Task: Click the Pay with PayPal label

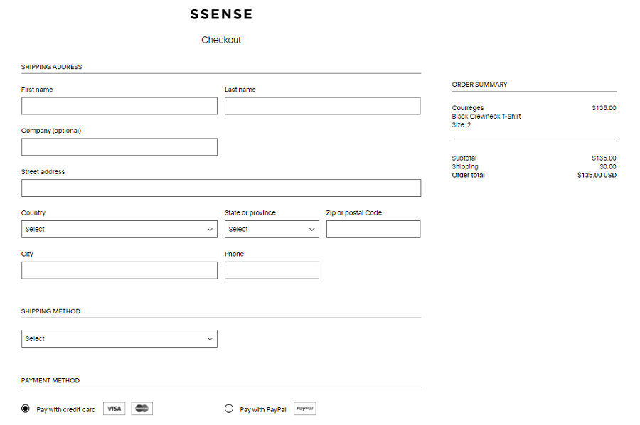Action: (263, 409)
